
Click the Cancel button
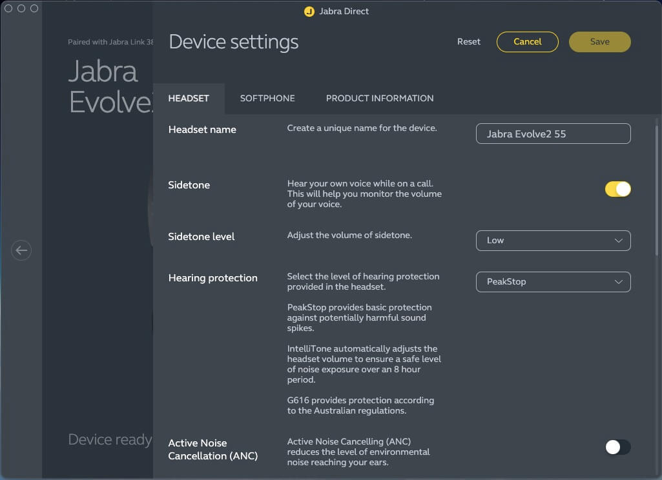click(527, 42)
